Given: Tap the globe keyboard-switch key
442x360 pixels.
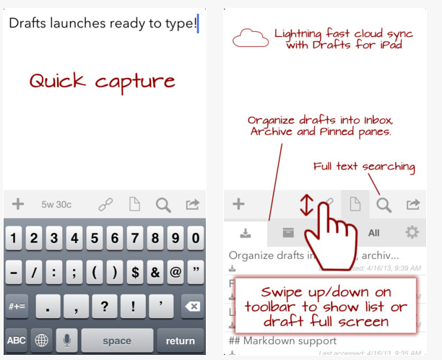Looking at the screenshot, I should (x=41, y=341).
